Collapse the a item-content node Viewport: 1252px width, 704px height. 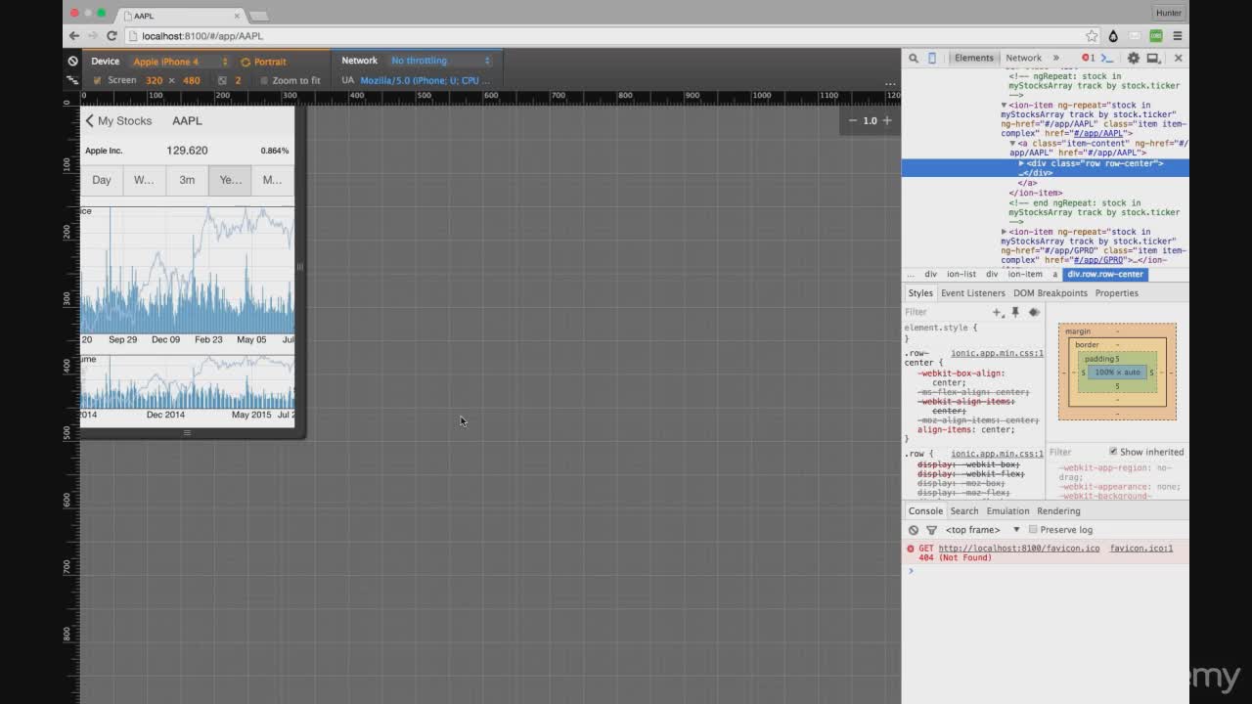[x=1012, y=144]
